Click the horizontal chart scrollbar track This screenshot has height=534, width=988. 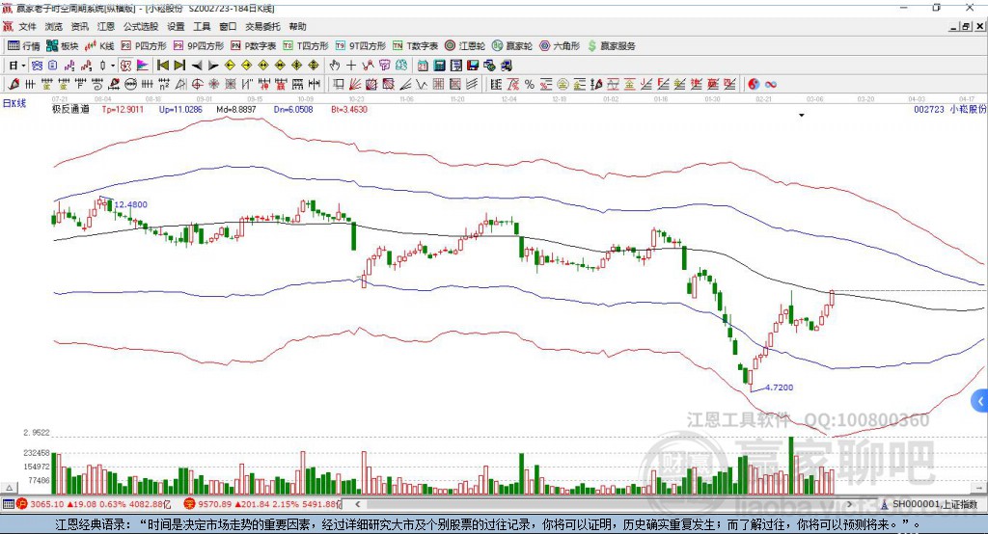604,504
